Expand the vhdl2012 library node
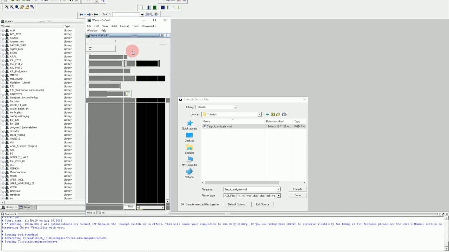Viewport: 449px width, 252px height. [3, 139]
